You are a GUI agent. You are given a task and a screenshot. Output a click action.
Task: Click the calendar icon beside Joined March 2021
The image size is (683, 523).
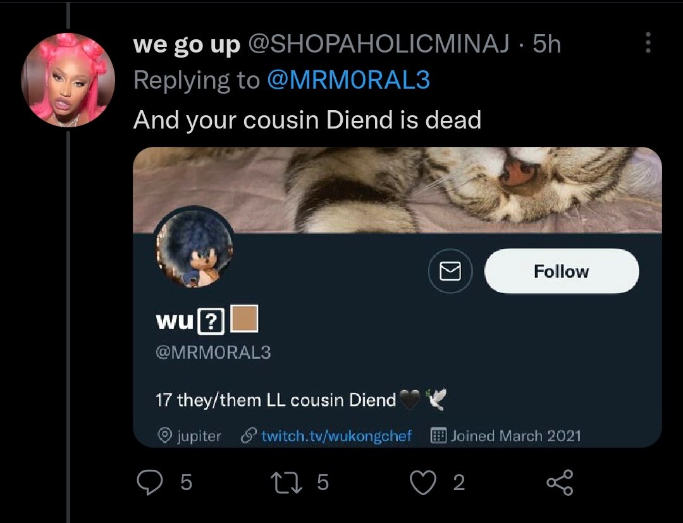[438, 436]
